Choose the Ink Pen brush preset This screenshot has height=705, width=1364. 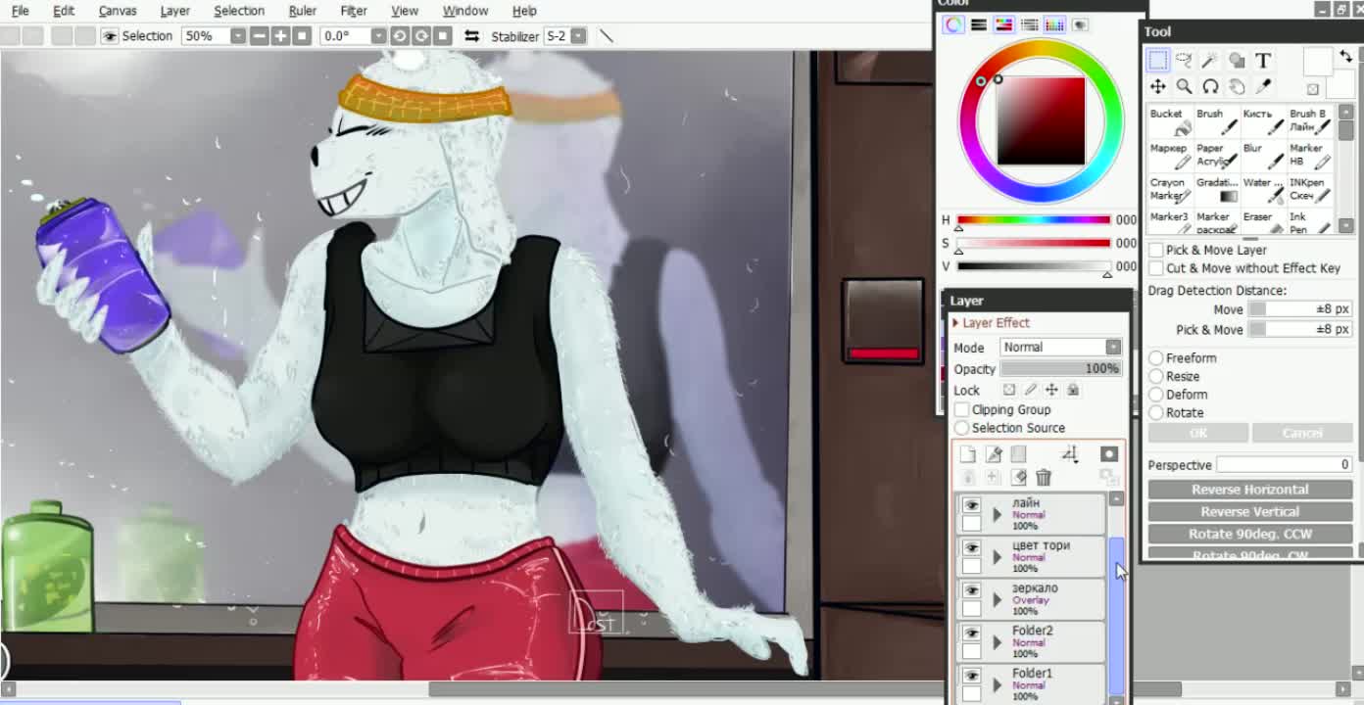[1310, 222]
